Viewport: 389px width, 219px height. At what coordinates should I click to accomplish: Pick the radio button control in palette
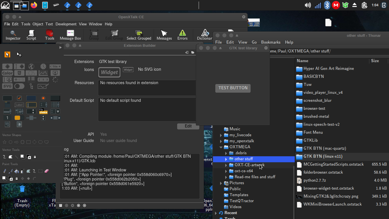click(x=43, y=98)
